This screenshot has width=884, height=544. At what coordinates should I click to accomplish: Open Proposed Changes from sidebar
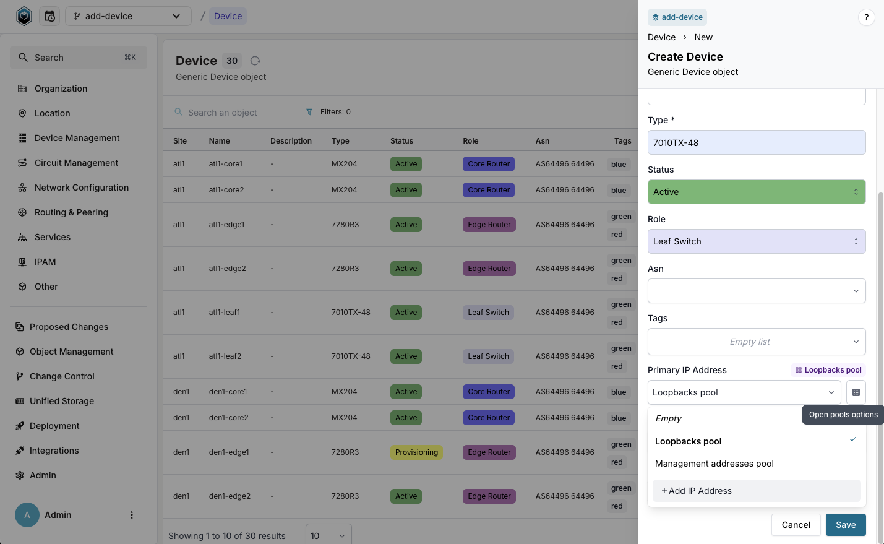pyautogui.click(x=69, y=327)
